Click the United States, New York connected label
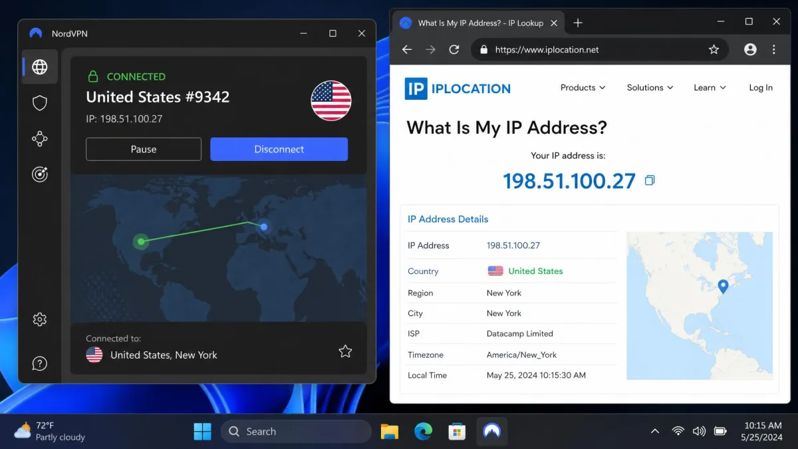Viewport: 798px width, 449px height. 164,355
